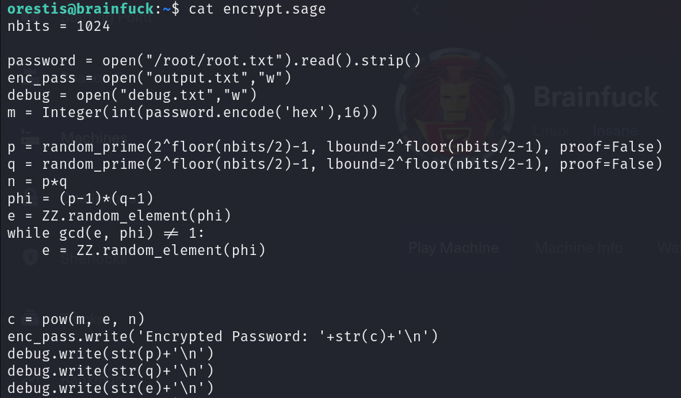Click the Machines icon in the sidebar
The width and height of the screenshot is (681, 398).
click(30, 136)
